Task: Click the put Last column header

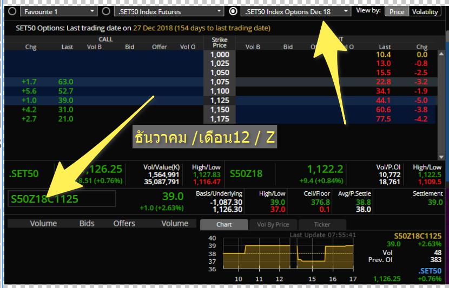Action: click(x=385, y=47)
